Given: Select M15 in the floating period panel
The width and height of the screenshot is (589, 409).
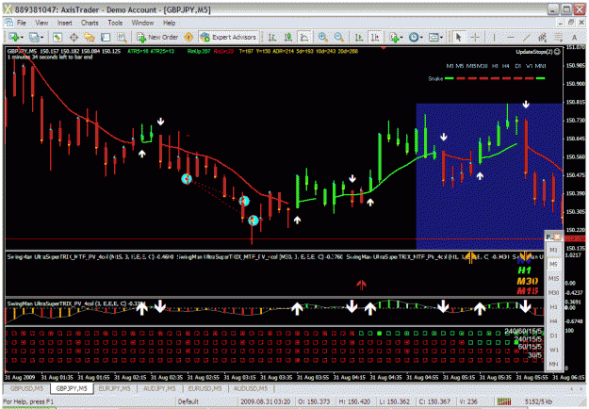Looking at the screenshot, I should [x=553, y=279].
